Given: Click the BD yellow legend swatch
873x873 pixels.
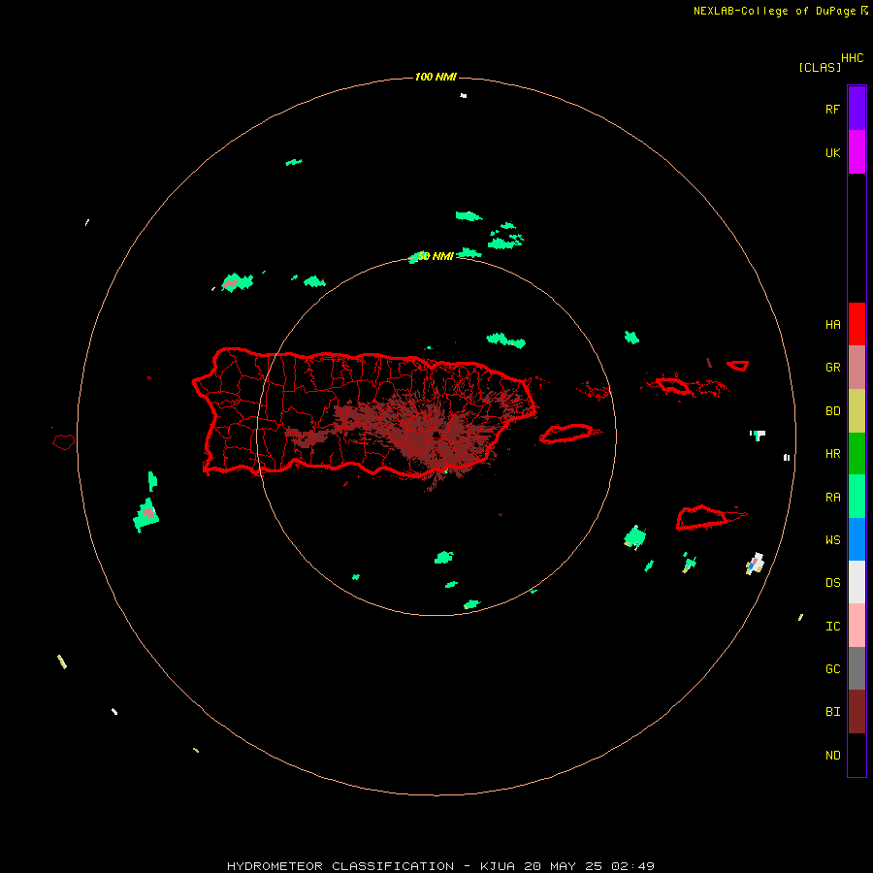Looking at the screenshot, I should [857, 411].
